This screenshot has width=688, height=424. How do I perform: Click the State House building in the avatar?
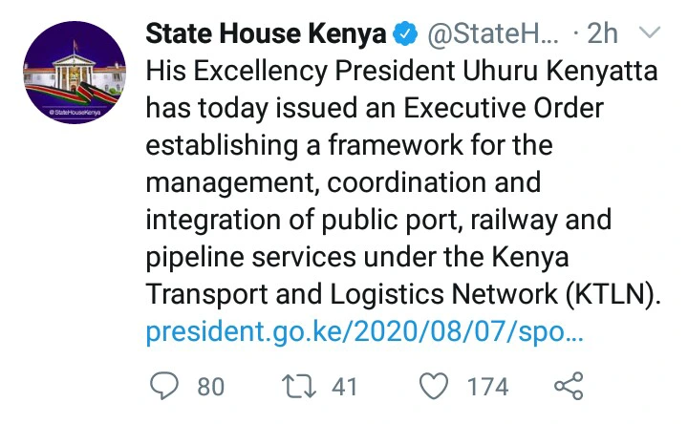(x=74, y=70)
